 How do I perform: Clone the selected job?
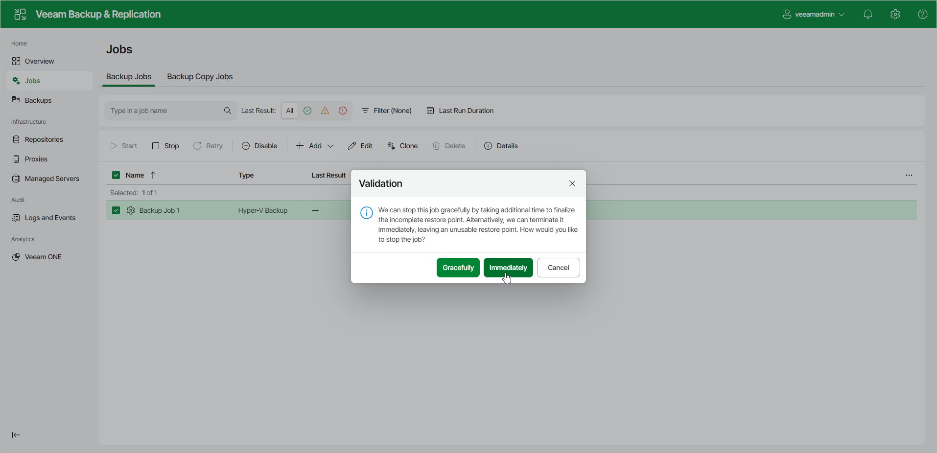pos(402,146)
